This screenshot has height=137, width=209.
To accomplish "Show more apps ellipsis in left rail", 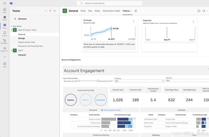I will (5, 57).
